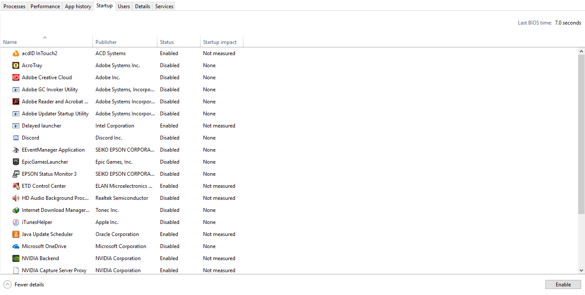Click the ETD Control Center icon
Screen dimensions: 585x295
click(x=16, y=186)
